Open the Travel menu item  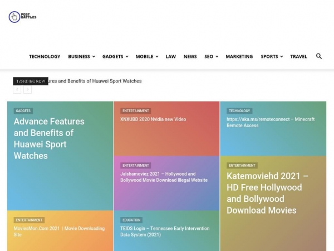coord(298,56)
